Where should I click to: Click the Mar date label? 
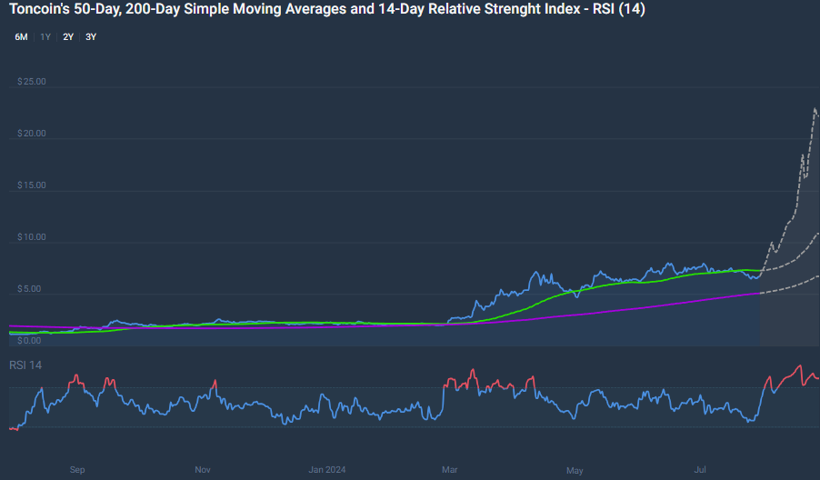coord(450,469)
